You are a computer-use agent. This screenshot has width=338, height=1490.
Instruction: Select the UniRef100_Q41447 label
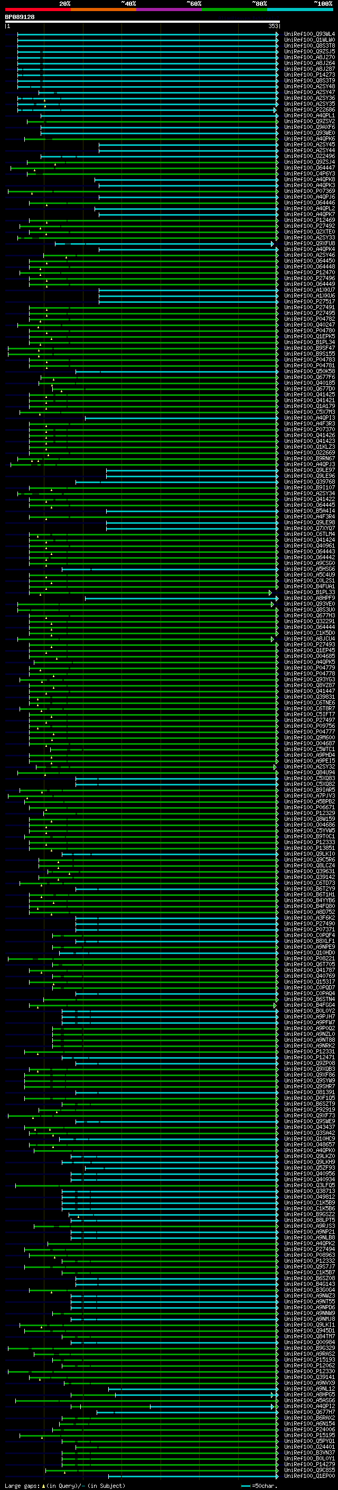click(x=309, y=691)
